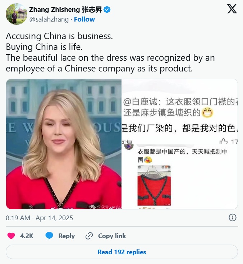
Task: Open the Read 192 replies button
Action: click(x=121, y=252)
